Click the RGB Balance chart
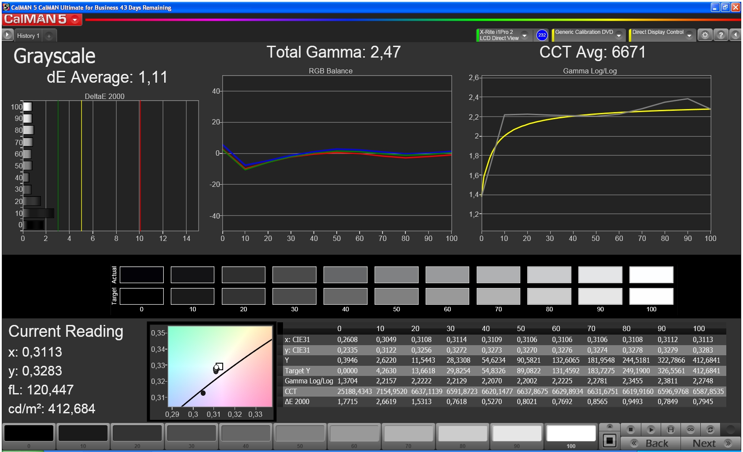The image size is (743, 452). click(x=337, y=153)
